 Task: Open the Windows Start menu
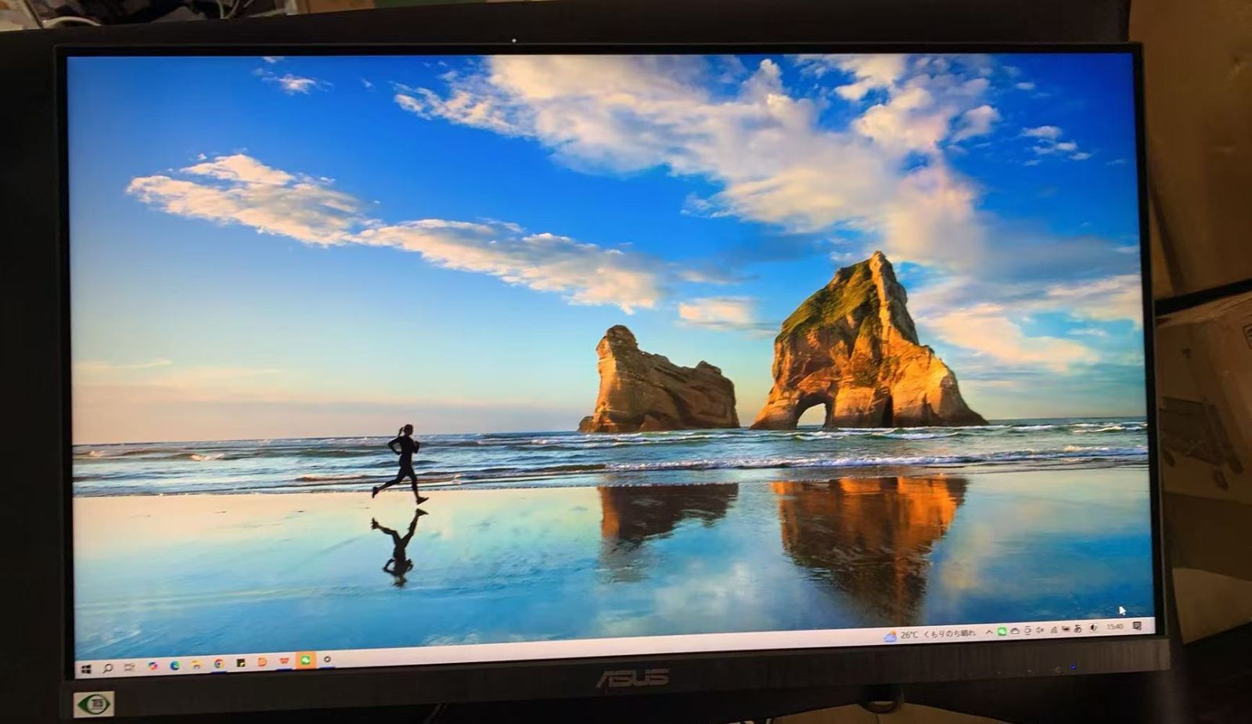86,669
